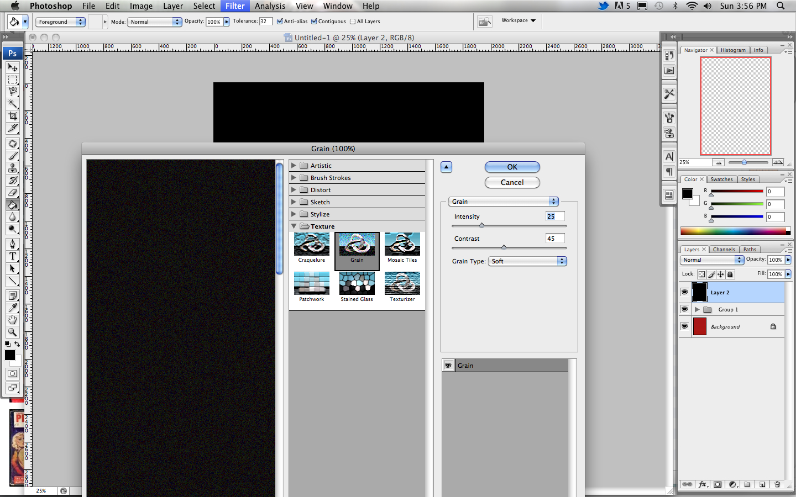Open the Filter menu
Viewport: 796px width, 497px height.
pos(235,6)
